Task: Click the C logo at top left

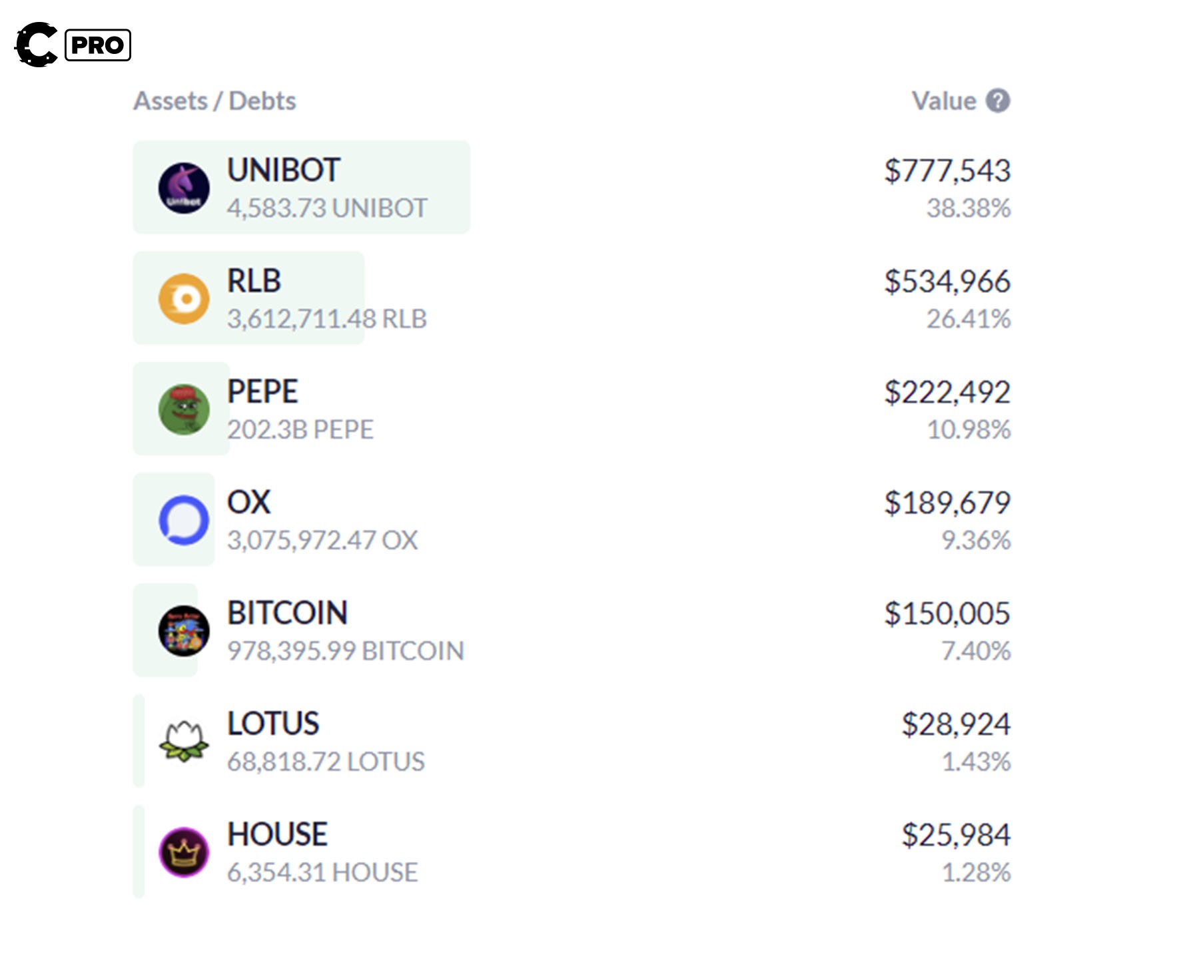Action: coord(36,45)
